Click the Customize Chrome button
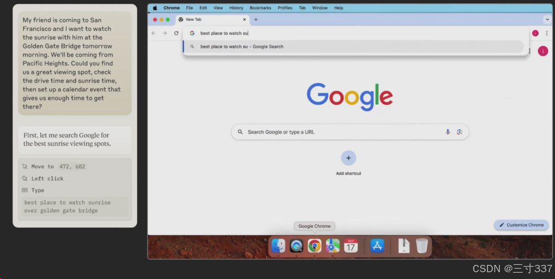Image resolution: width=555 pixels, height=279 pixels. 521,225
